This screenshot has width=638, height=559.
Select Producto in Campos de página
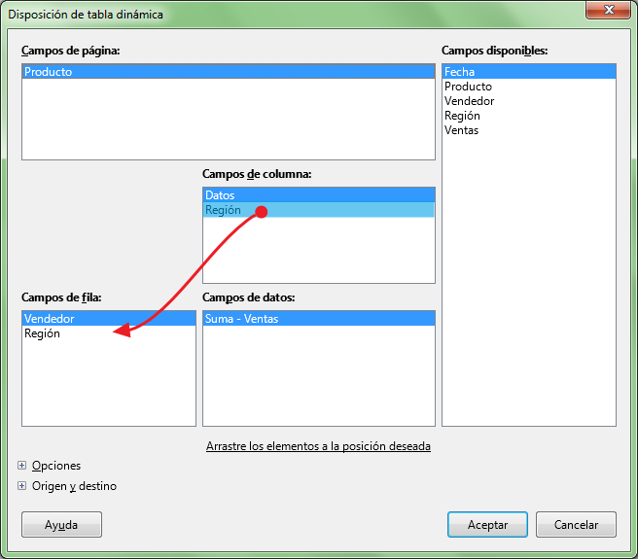coord(49,72)
